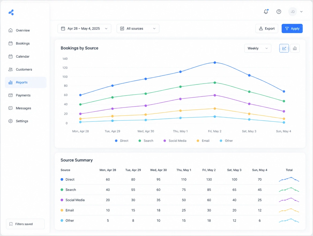Click the Bookings calendar icon
Viewport: 313px width, 236px height.
tap(10, 43)
